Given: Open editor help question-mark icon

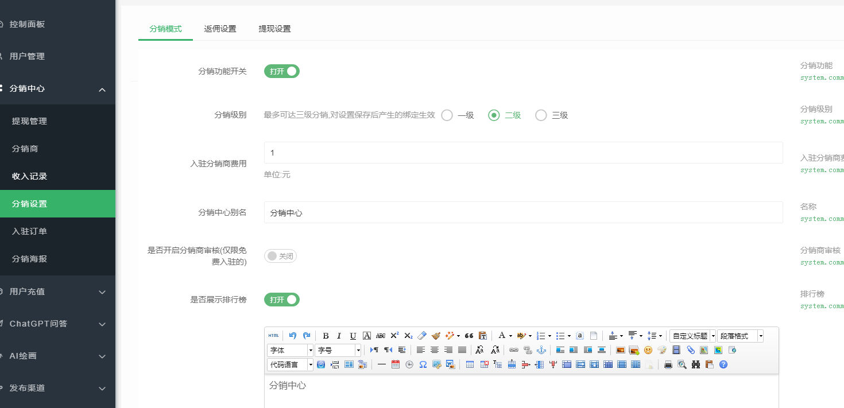Looking at the screenshot, I should 723,364.
